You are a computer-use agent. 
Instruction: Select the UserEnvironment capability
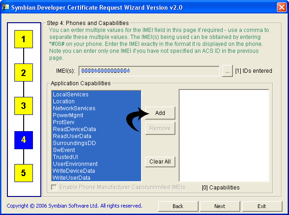tap(96, 164)
